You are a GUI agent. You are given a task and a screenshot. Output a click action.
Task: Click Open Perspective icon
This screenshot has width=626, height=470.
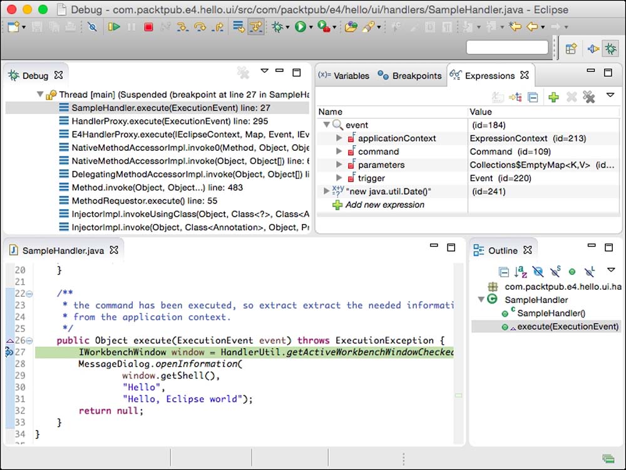[571, 49]
